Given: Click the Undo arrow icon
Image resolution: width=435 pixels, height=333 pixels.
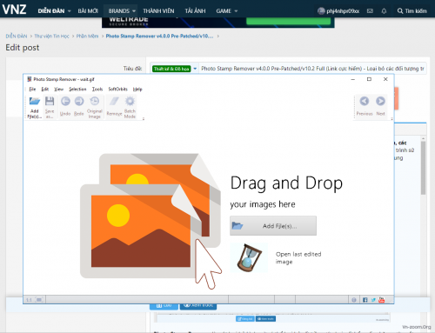Looking at the screenshot, I should tap(65, 101).
